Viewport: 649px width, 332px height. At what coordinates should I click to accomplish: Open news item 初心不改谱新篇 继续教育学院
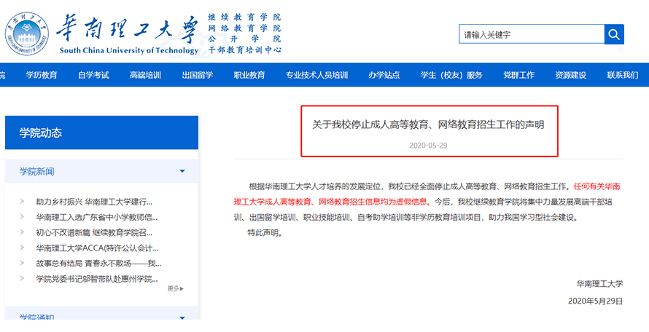point(94,232)
